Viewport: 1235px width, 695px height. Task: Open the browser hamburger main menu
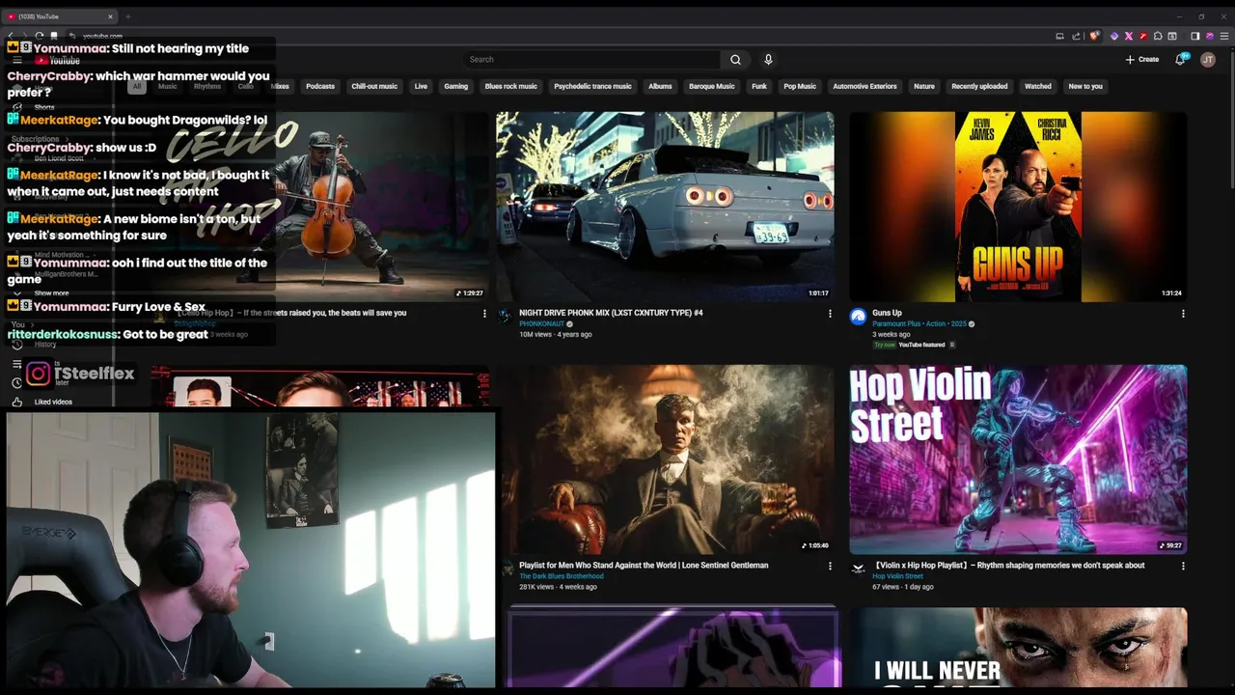click(1224, 36)
